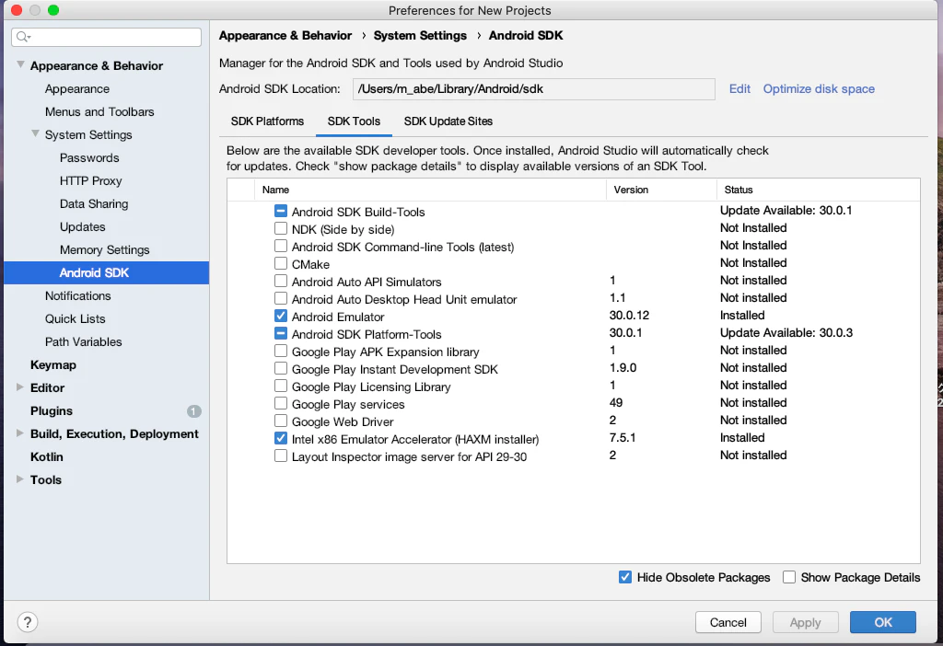
Task: Click the search magnifier icon
Action: (23, 37)
